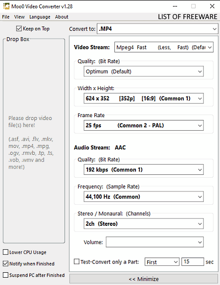Open the 2ch (Stereo) channels dropdown
The height and width of the screenshot is (285, 220).
point(144,224)
